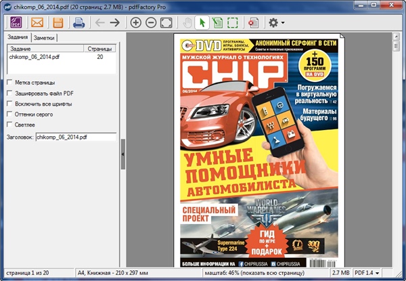Collapse the left panel via splitter arrow

(x=122, y=155)
